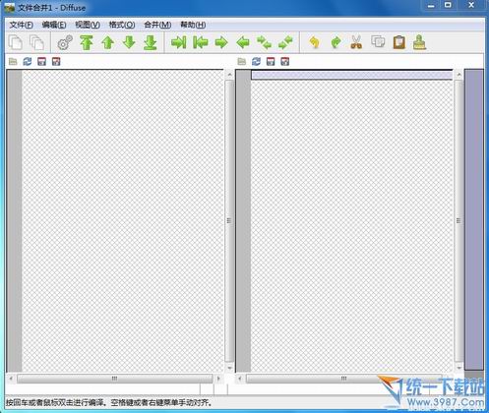Click the Undo yellow arrow icon
This screenshot has width=489, height=413.
click(x=314, y=42)
